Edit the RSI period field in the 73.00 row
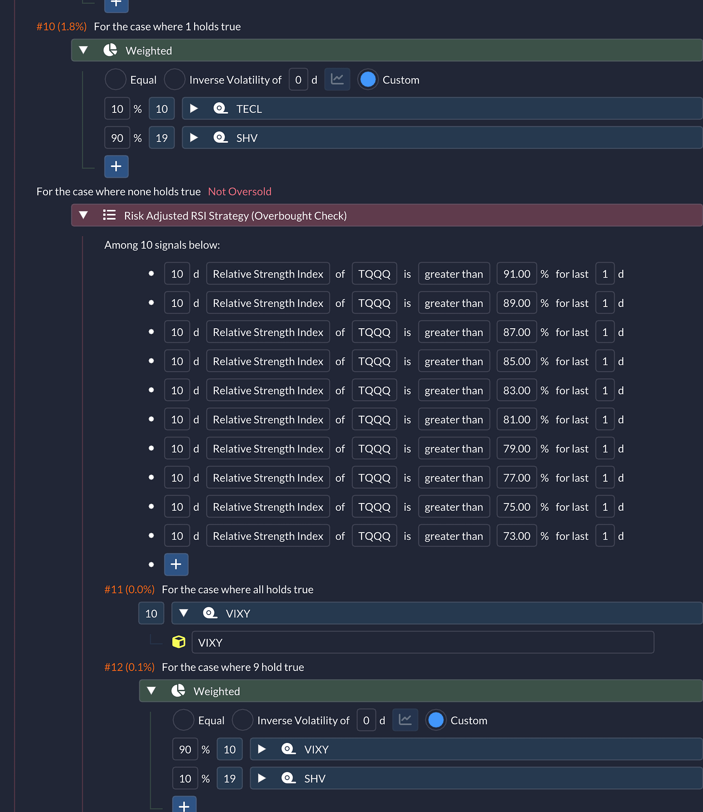The image size is (703, 812). coord(177,536)
